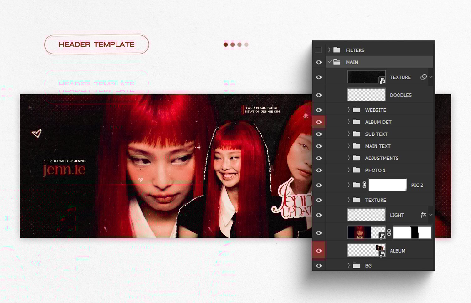This screenshot has height=303, width=471.
Task: Toggle visibility of ADJUSTMENTS group
Action: pyautogui.click(x=319, y=158)
